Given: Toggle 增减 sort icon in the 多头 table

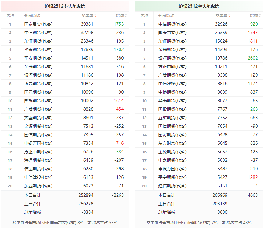Looking at the screenshot, I should (x=126, y=16).
